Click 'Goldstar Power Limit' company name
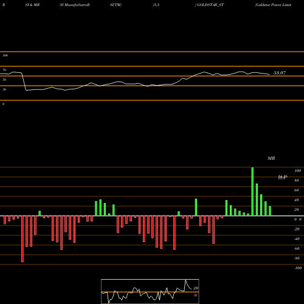 274,5
